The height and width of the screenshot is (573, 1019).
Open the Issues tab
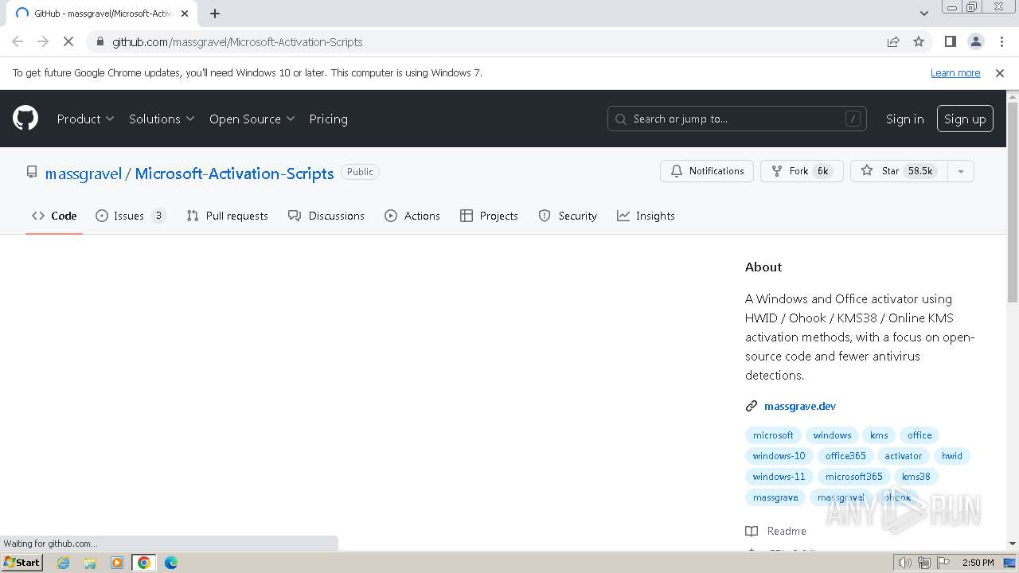coord(131,216)
